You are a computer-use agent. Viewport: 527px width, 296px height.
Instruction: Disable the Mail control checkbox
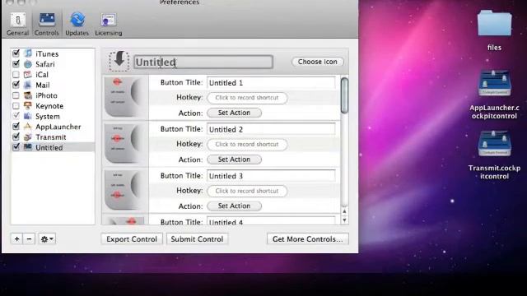click(x=16, y=85)
